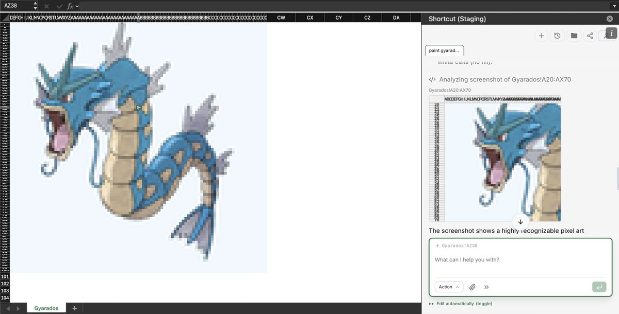Attach a file with paperclip icon
The height and width of the screenshot is (314, 619).
[x=472, y=287]
